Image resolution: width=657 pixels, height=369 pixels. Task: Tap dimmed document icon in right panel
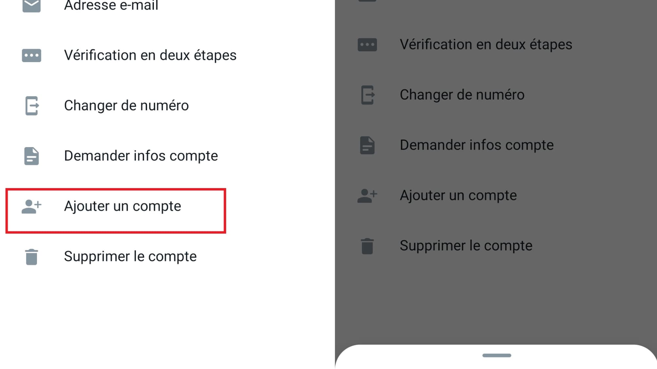point(367,145)
